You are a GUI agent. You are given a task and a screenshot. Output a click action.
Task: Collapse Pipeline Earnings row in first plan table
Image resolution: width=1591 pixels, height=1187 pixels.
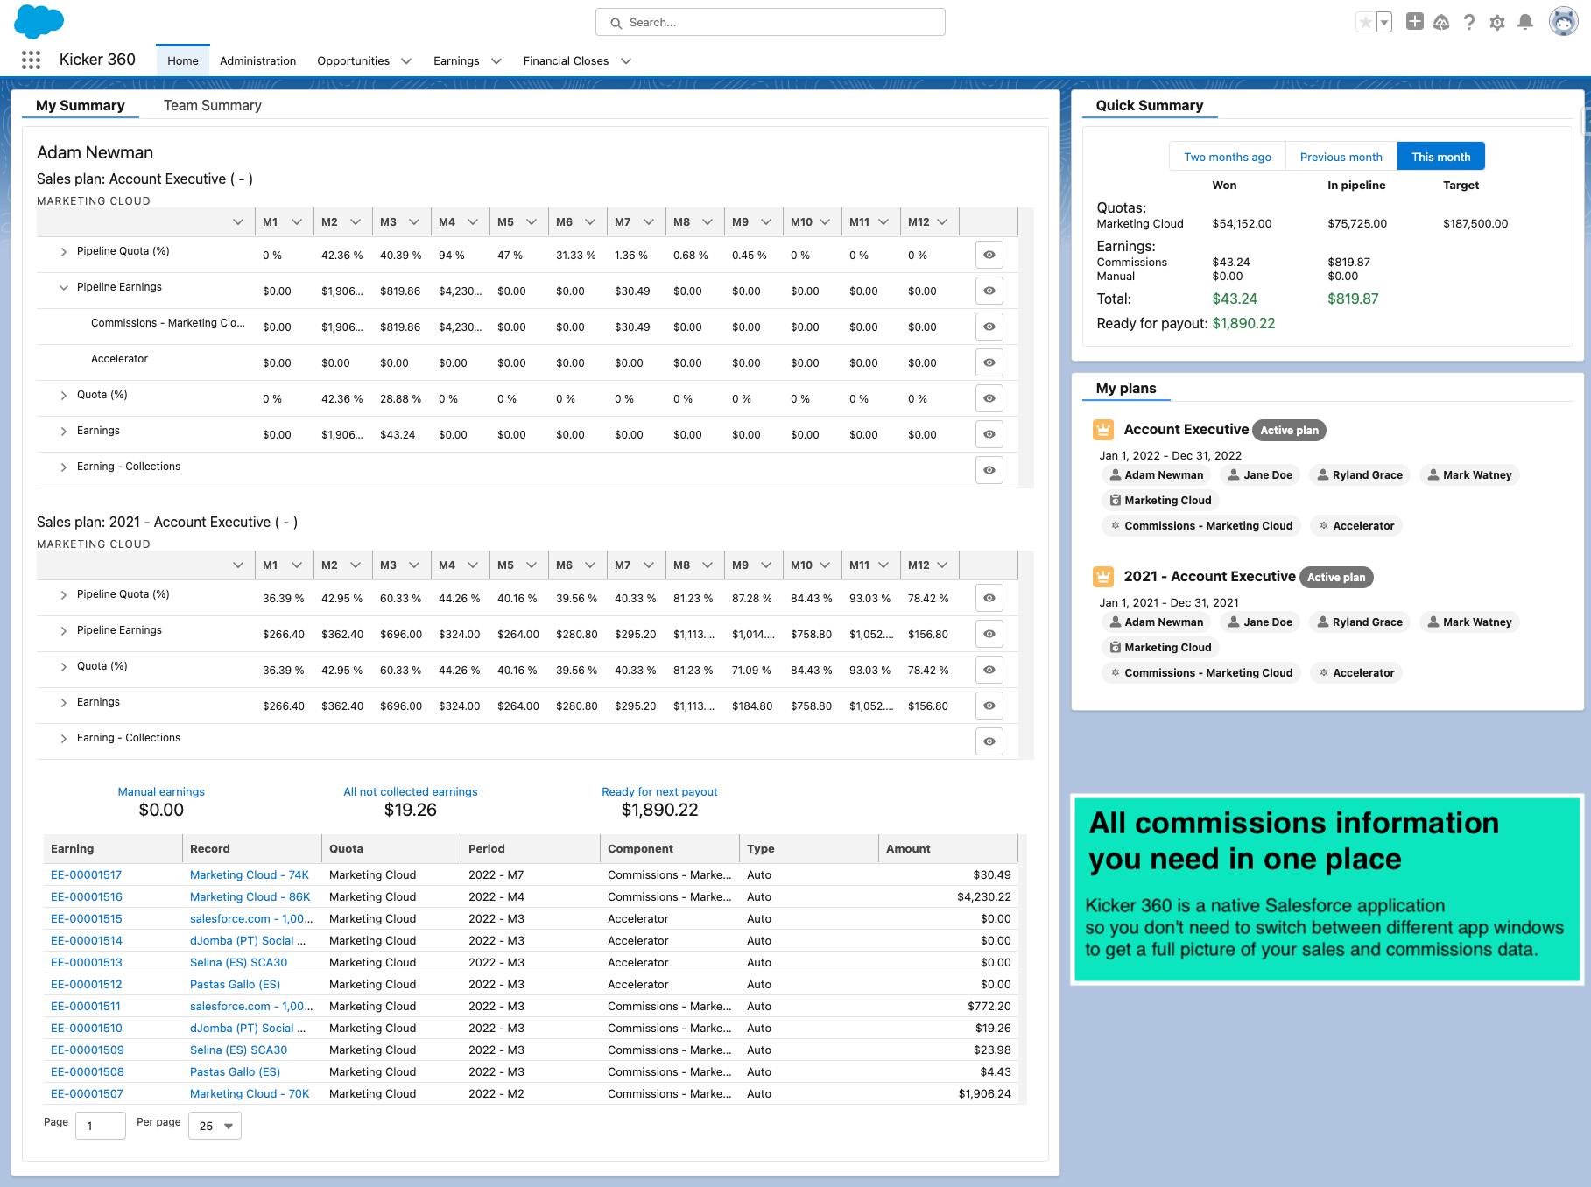point(64,288)
